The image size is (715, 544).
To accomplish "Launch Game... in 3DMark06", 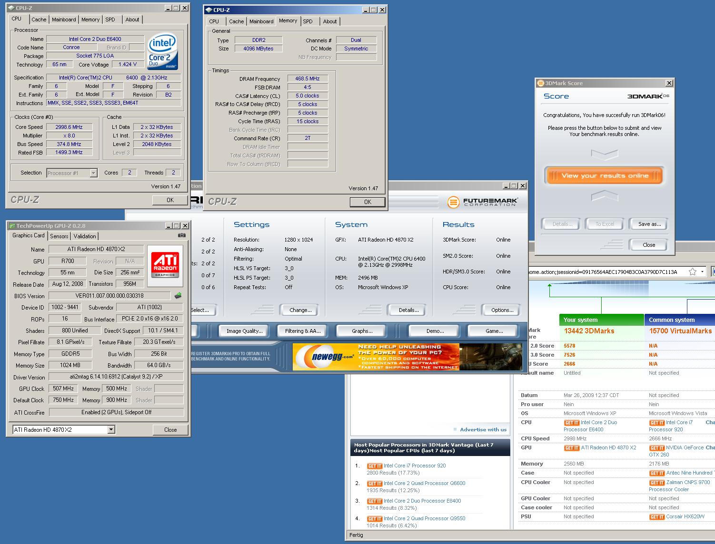I will (494, 331).
